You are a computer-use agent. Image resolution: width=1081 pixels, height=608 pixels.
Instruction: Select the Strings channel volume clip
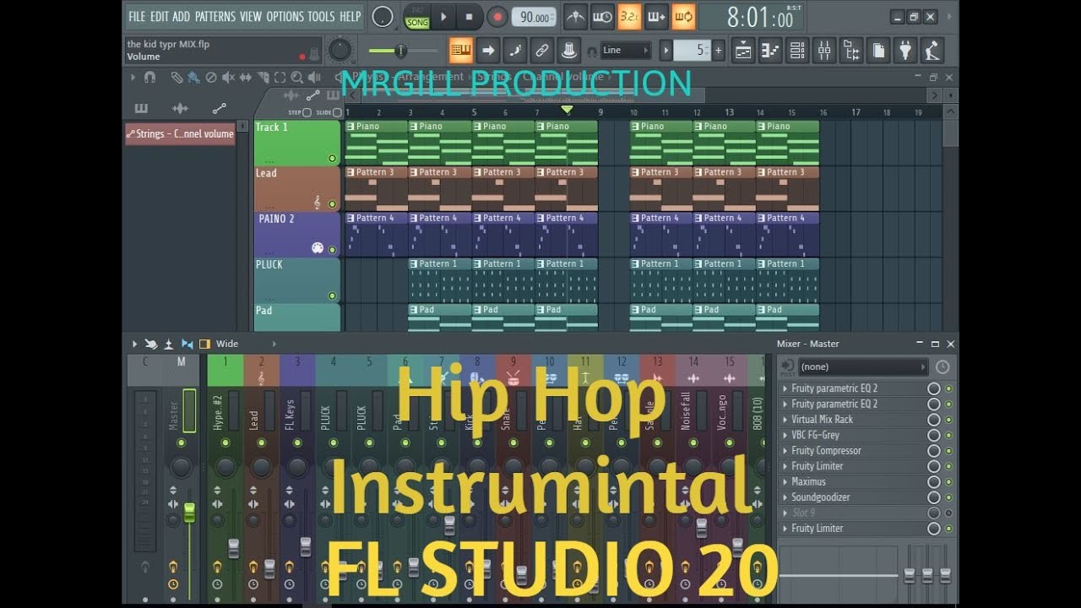tap(180, 133)
